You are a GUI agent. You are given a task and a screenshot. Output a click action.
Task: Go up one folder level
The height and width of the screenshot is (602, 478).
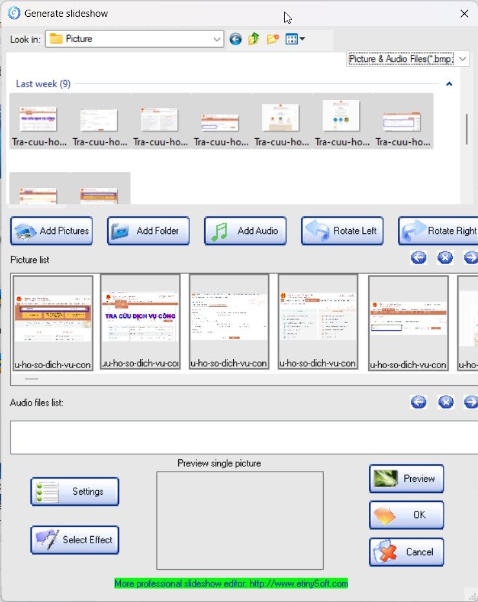pos(254,39)
